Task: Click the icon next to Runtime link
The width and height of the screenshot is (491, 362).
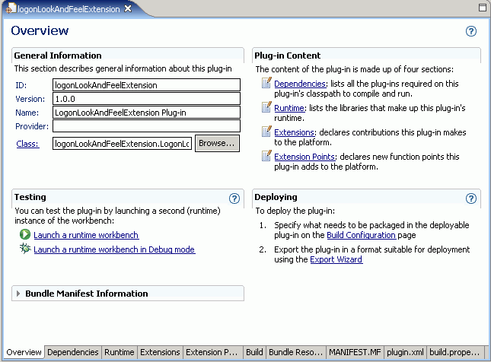Action: point(266,107)
